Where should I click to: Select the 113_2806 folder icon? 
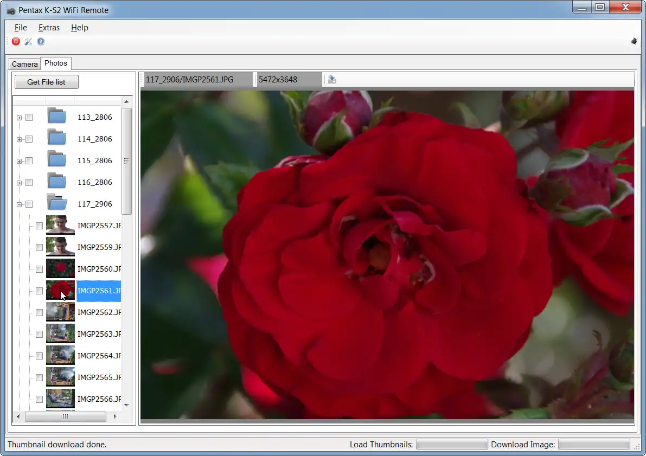tap(56, 117)
